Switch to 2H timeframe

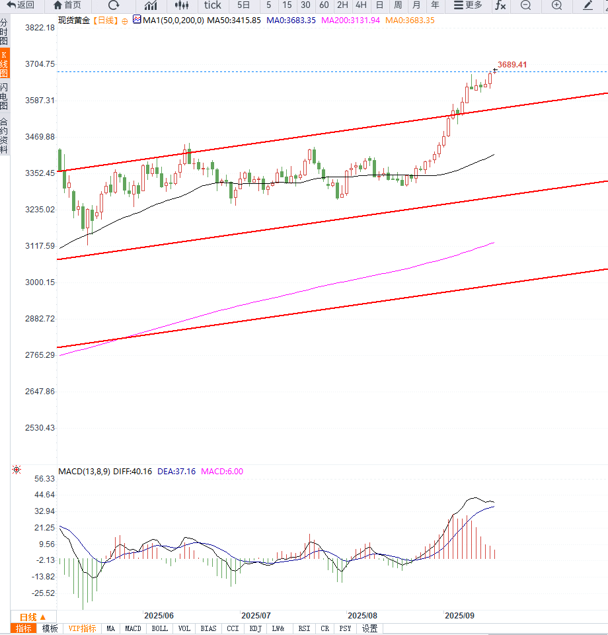[342, 5]
